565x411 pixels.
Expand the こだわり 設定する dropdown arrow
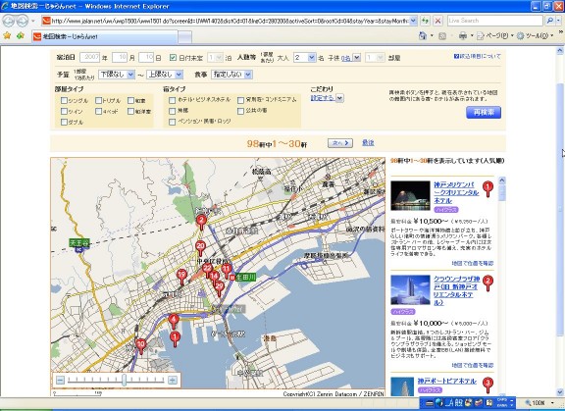[x=339, y=98]
